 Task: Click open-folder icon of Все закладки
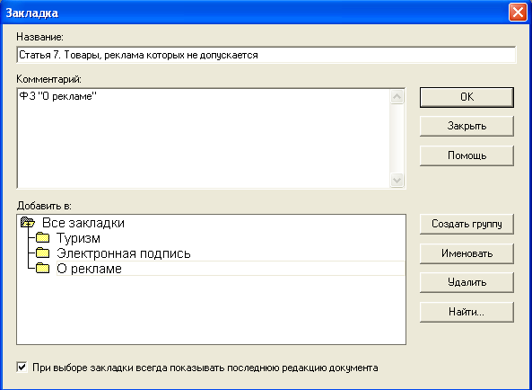(x=28, y=223)
